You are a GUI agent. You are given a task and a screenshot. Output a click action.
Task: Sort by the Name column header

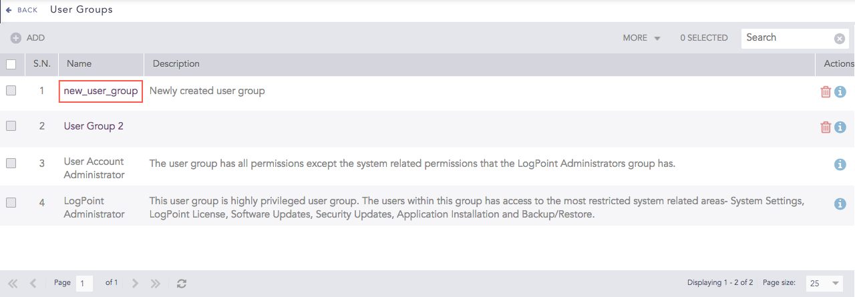[x=79, y=64]
